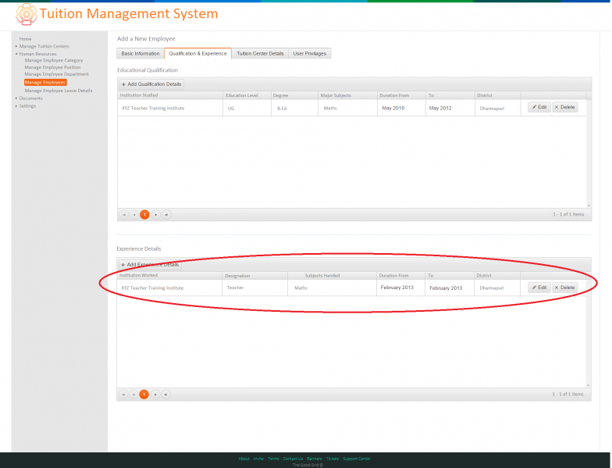Image resolution: width=612 pixels, height=468 pixels.
Task: Edit the B.Ed qualification row
Action: pyautogui.click(x=539, y=107)
